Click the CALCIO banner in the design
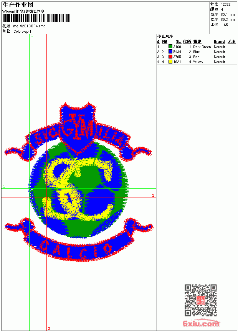 click(78, 243)
